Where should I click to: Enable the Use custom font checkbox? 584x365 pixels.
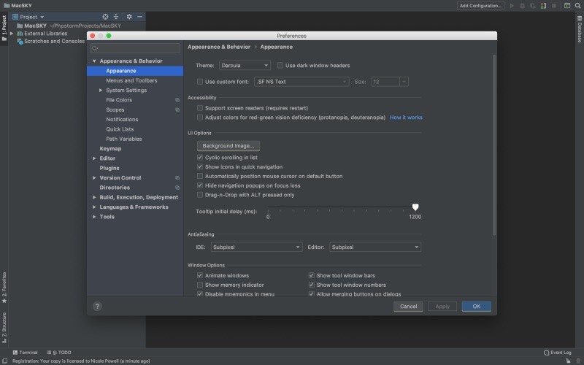[200, 82]
